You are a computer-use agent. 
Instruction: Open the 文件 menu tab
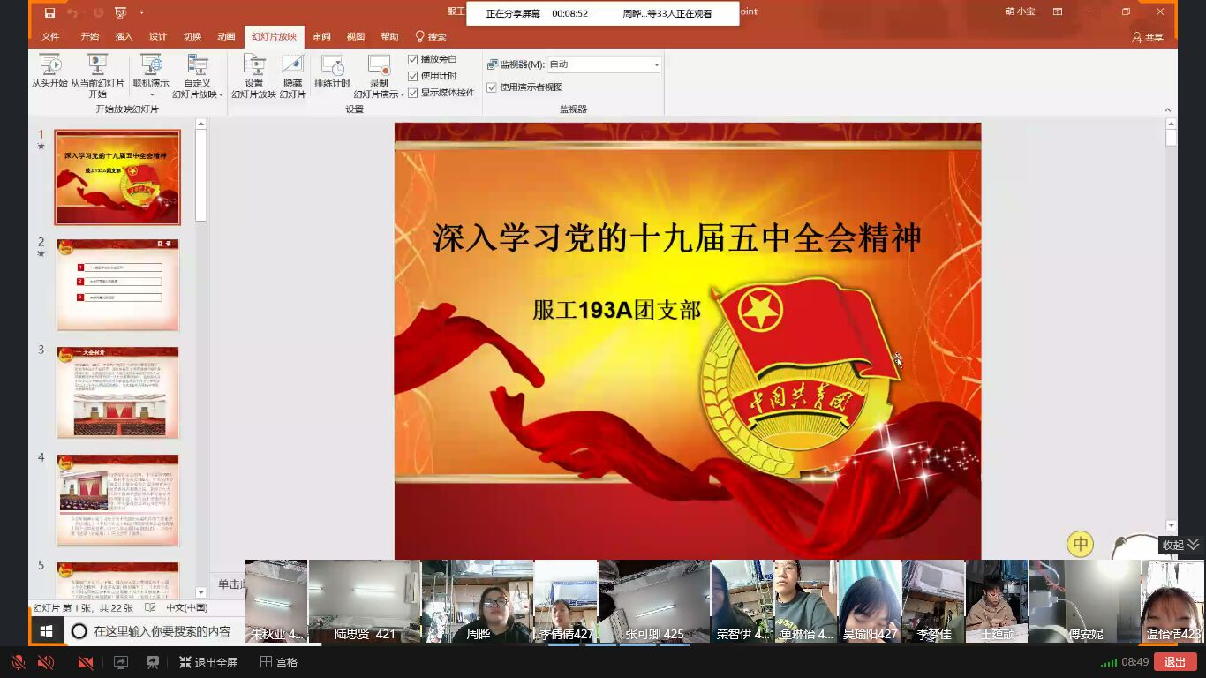click(50, 37)
